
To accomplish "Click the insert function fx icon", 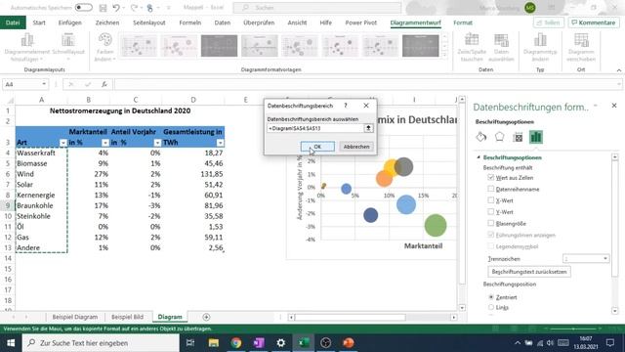I will pyautogui.click(x=104, y=84).
